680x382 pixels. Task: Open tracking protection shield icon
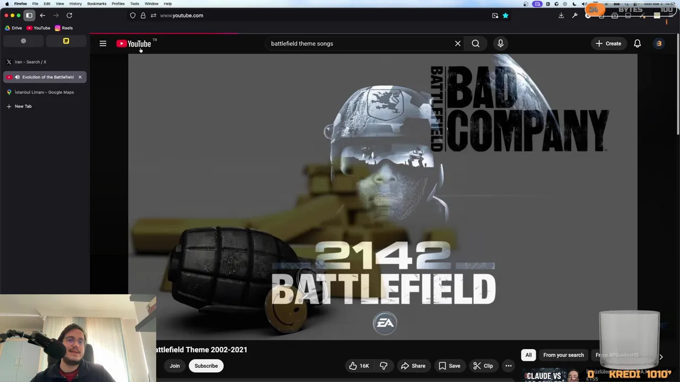(133, 15)
